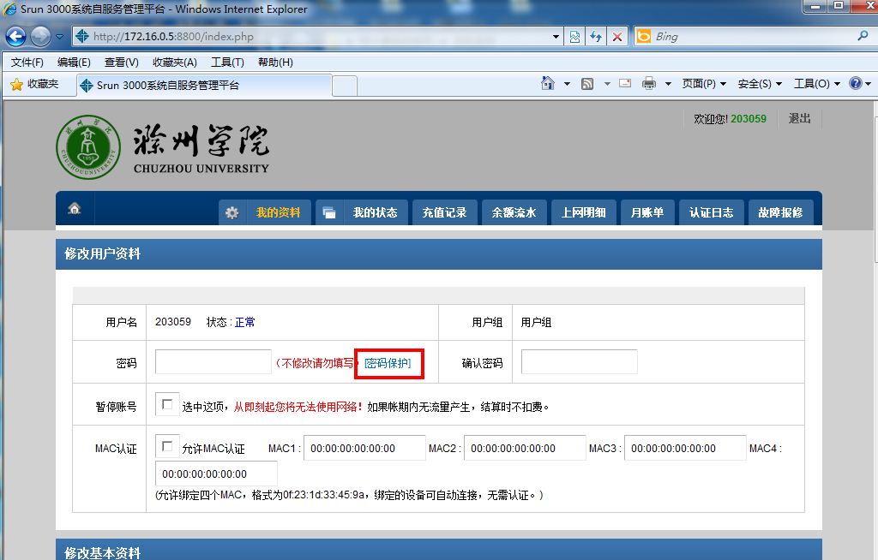Open the 我的状态 navigation tab
878x560 pixels.
[376, 212]
